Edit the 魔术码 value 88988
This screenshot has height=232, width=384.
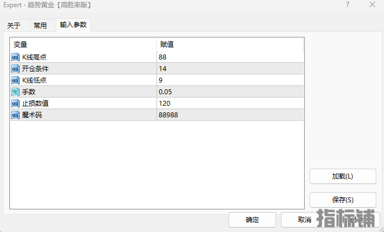[230, 115]
